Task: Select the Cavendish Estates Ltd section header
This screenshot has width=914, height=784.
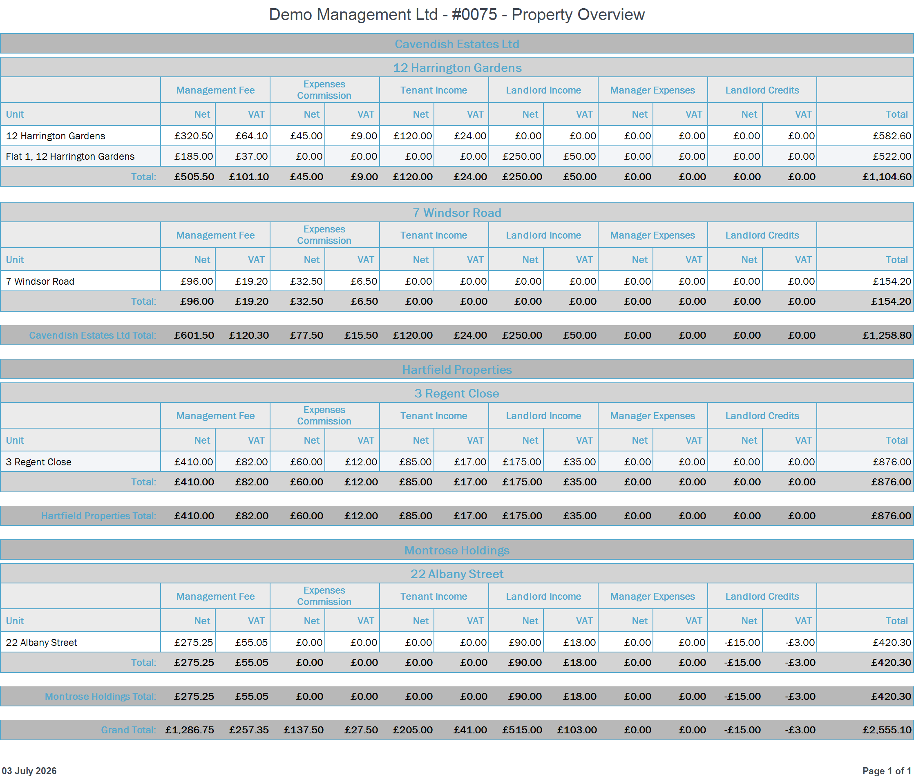Action: click(456, 44)
